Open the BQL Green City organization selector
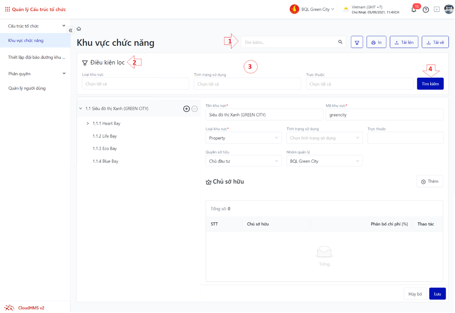 (313, 9)
